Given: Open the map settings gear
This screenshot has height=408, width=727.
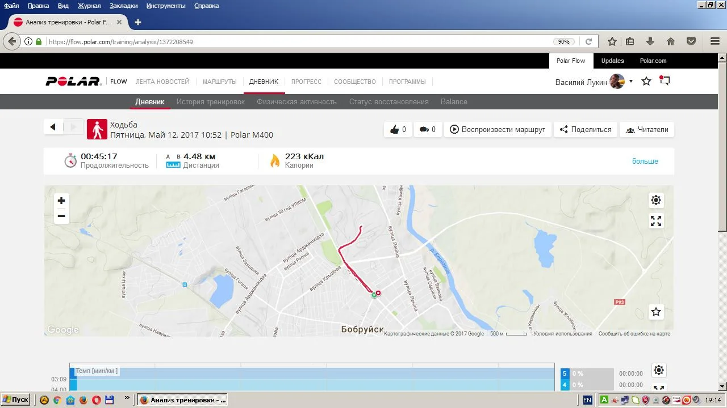Looking at the screenshot, I should (656, 200).
